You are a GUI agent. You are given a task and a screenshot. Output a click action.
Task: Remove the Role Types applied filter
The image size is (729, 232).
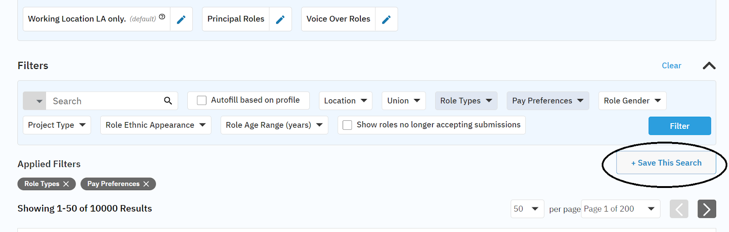pos(66,184)
